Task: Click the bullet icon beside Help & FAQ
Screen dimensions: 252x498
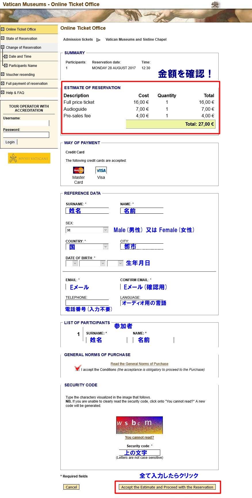Action: [x=3, y=92]
